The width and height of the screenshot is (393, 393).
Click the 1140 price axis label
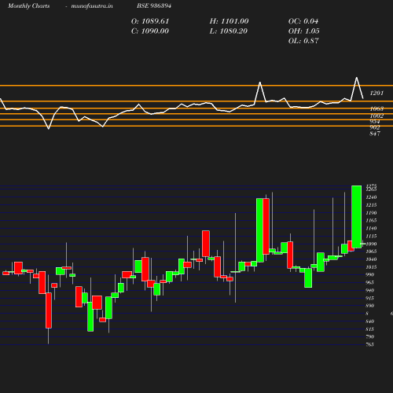[371, 228]
